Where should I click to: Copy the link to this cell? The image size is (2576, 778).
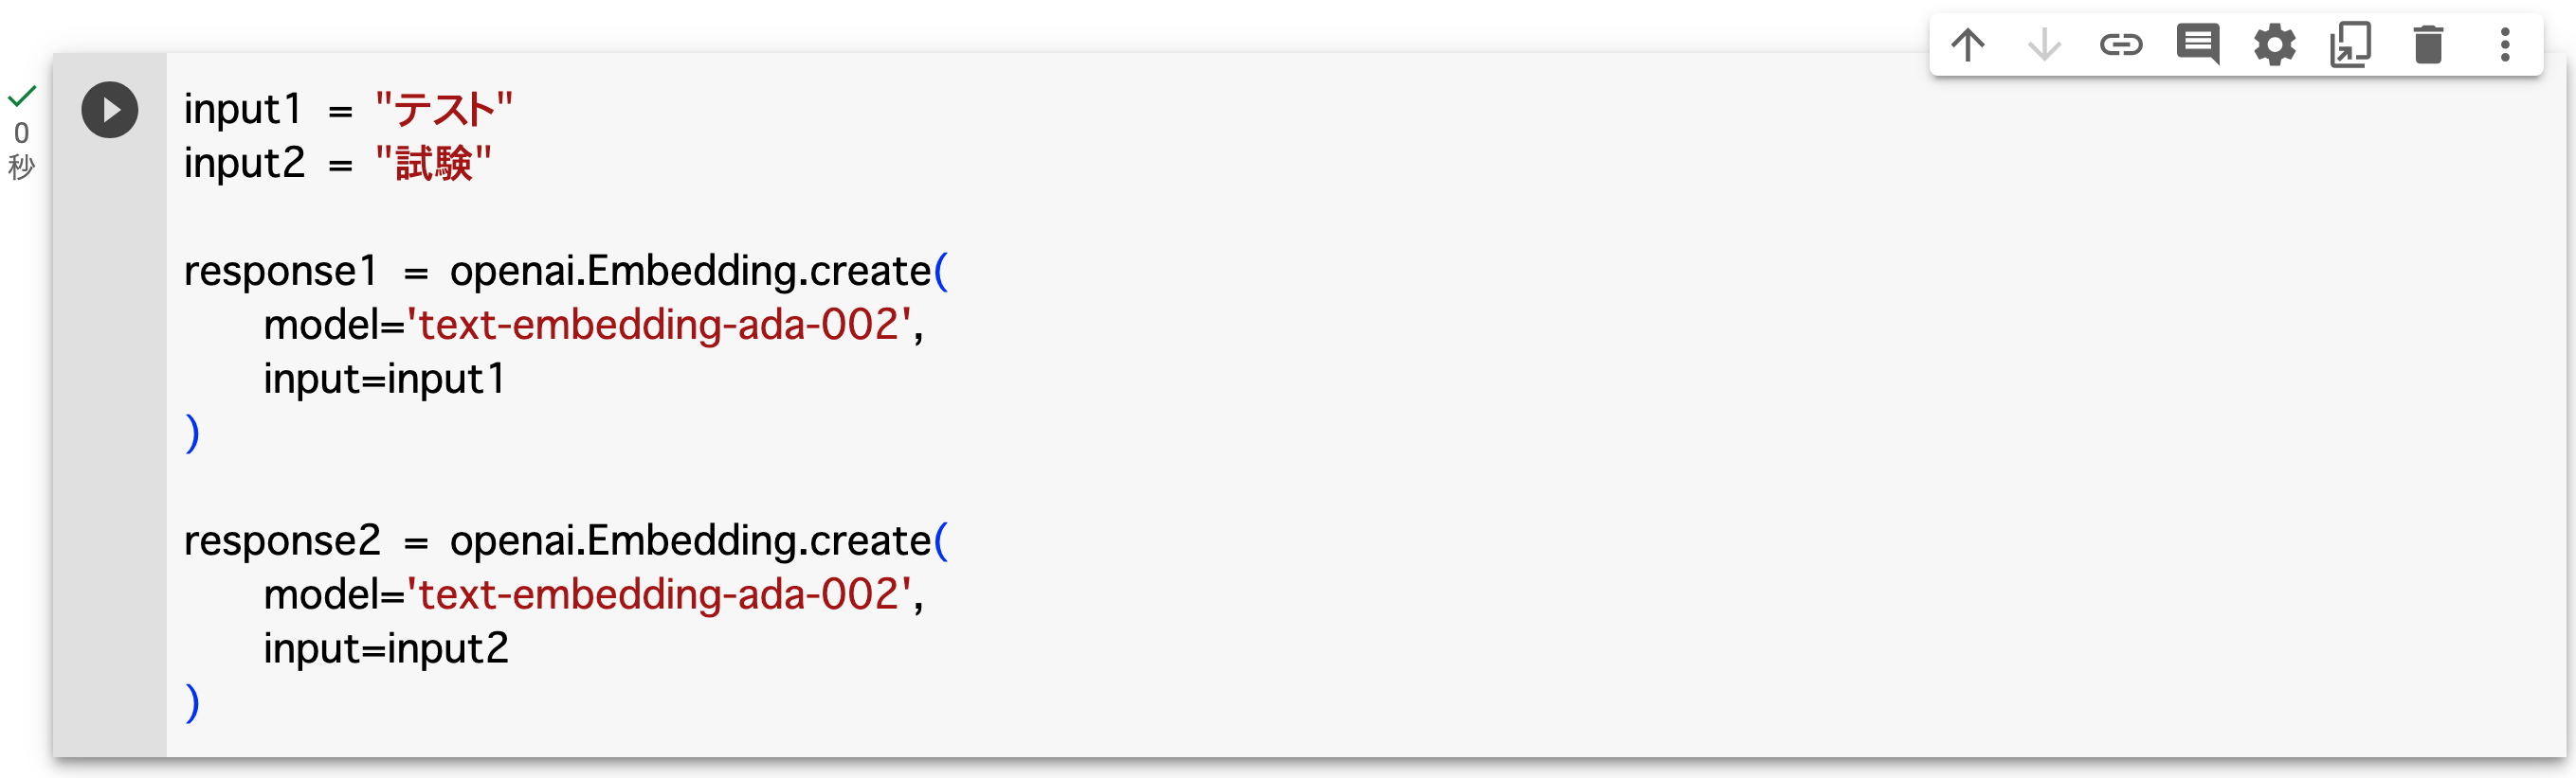[2122, 44]
